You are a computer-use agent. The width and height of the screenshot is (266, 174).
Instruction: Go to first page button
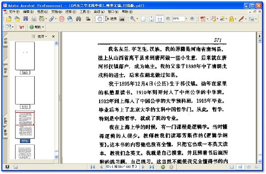93,167
